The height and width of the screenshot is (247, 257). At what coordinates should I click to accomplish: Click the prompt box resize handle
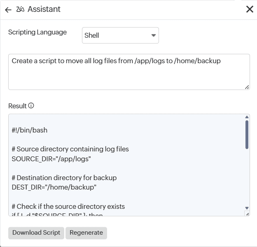click(x=247, y=87)
